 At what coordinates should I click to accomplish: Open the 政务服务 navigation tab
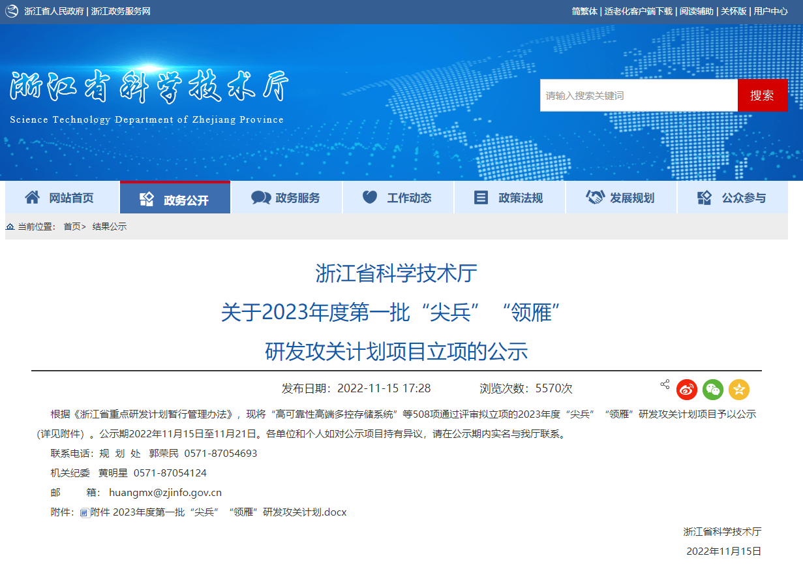pyautogui.click(x=286, y=198)
